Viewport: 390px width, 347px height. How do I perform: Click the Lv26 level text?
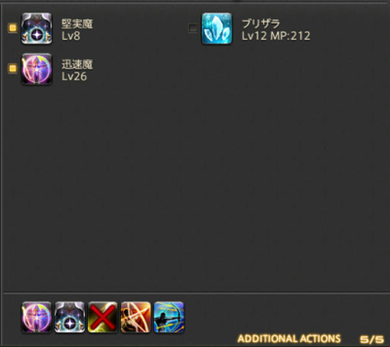point(74,77)
